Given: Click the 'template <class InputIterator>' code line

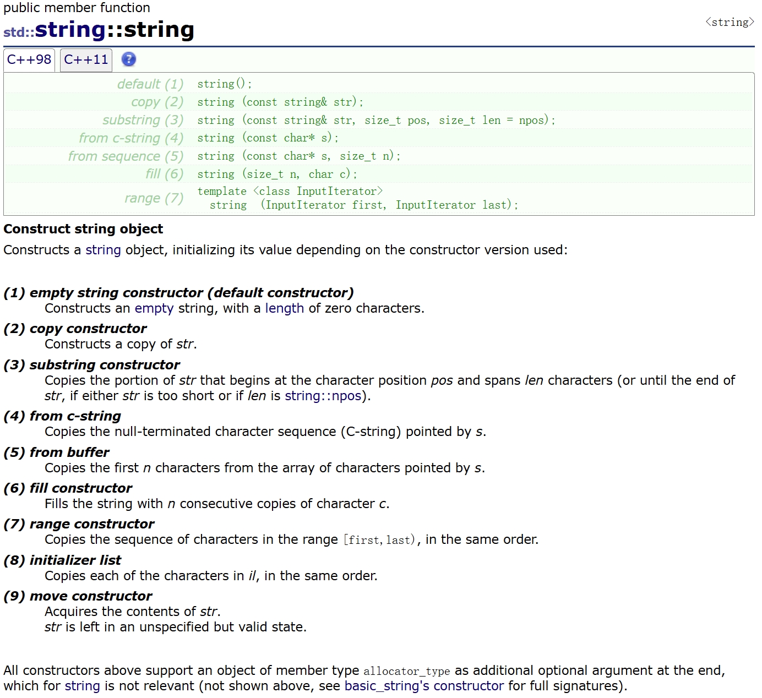Looking at the screenshot, I should pyautogui.click(x=290, y=192).
